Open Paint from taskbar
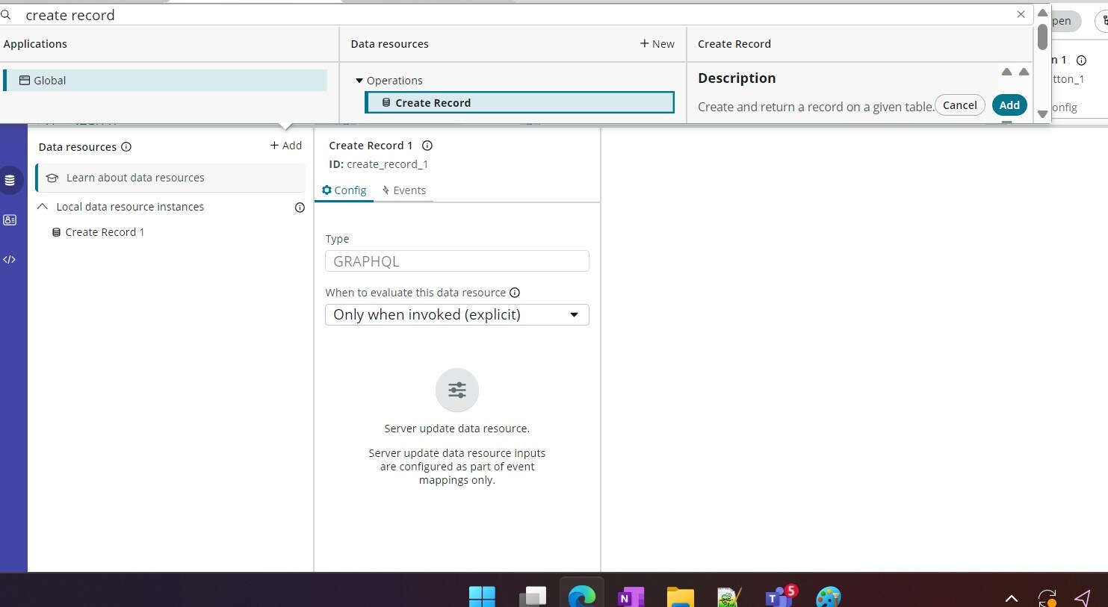This screenshot has height=607, width=1108. 829,597
